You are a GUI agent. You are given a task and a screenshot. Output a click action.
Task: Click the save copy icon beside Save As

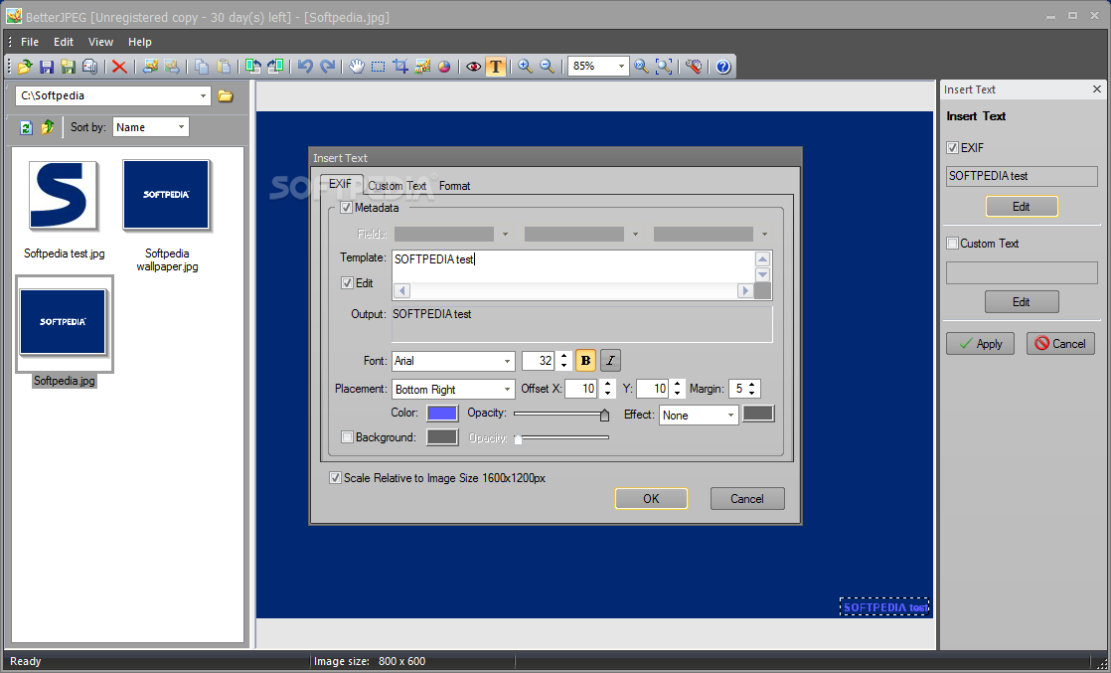tap(90, 67)
